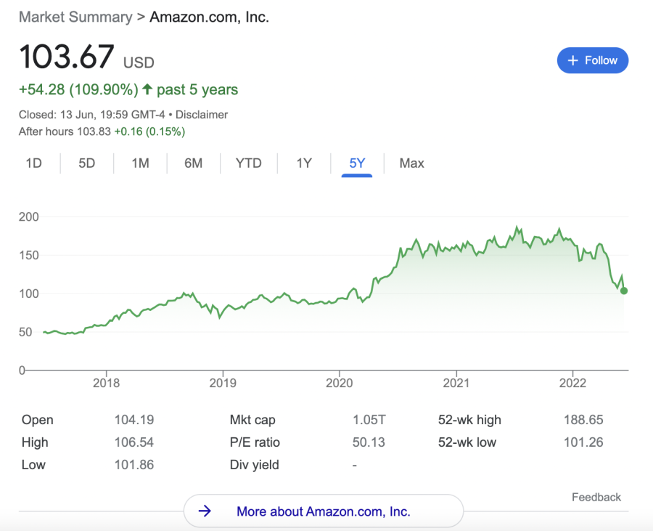
Task: Click the green dot marking the latest price
Action: point(623,291)
